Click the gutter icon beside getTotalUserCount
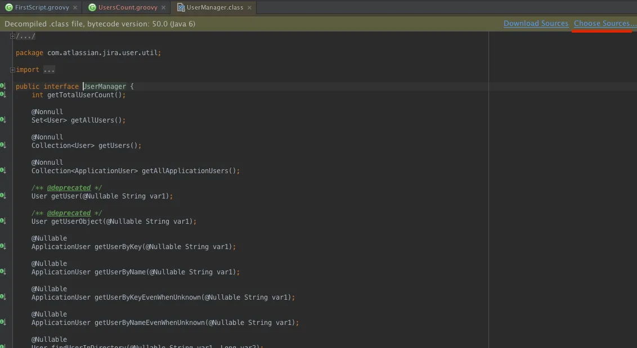The width and height of the screenshot is (637, 348). [x=3, y=94]
